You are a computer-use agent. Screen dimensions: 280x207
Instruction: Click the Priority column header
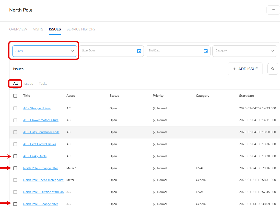click(x=158, y=95)
